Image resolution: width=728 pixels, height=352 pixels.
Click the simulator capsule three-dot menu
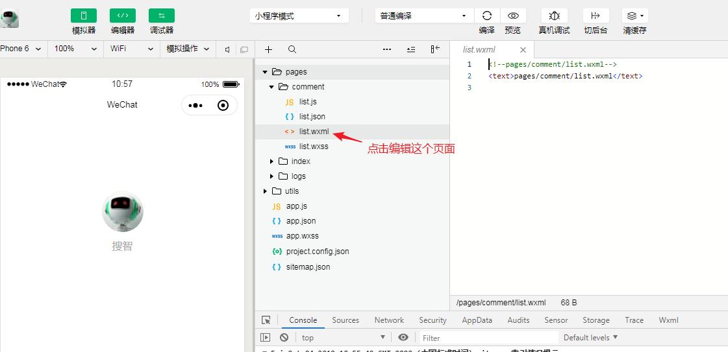tap(195, 106)
